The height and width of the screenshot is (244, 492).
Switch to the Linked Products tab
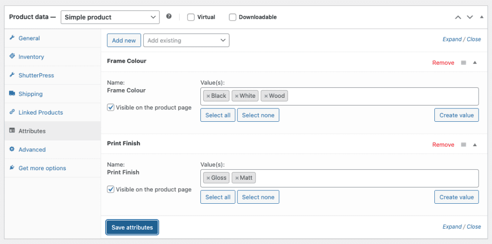tap(40, 112)
